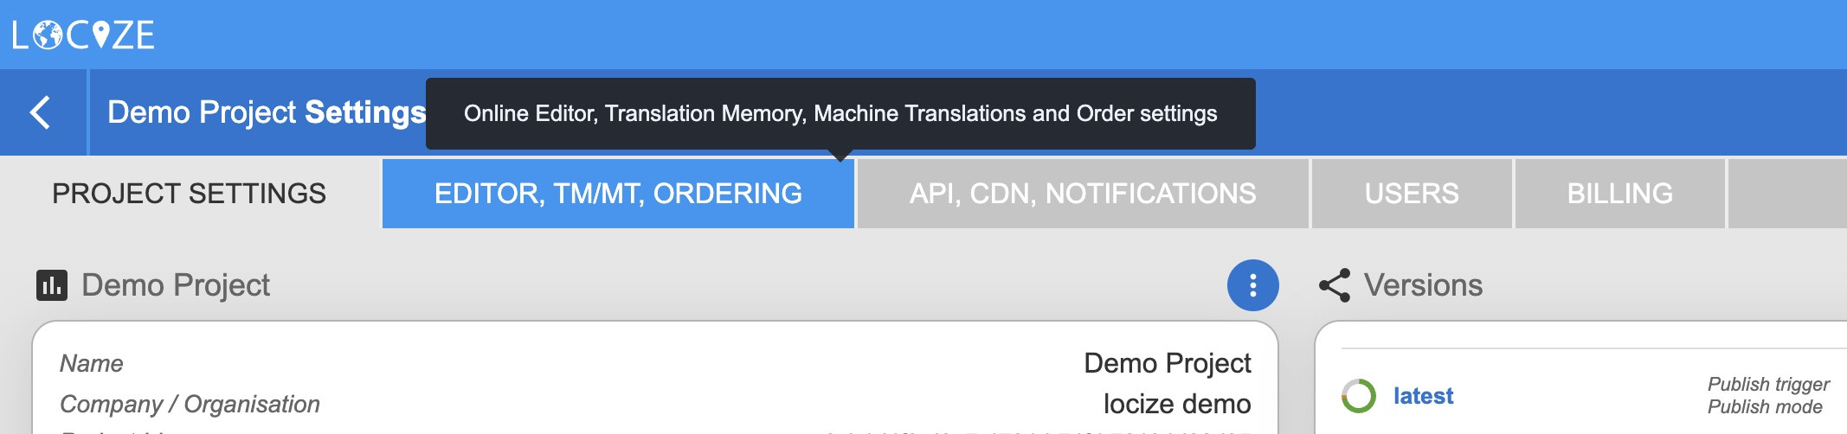Click the Publish trigger label

coord(1767,384)
